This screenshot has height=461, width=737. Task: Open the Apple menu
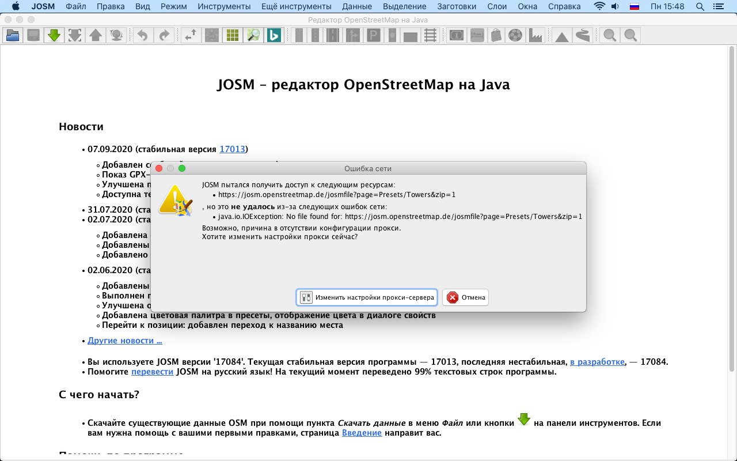pyautogui.click(x=16, y=6)
